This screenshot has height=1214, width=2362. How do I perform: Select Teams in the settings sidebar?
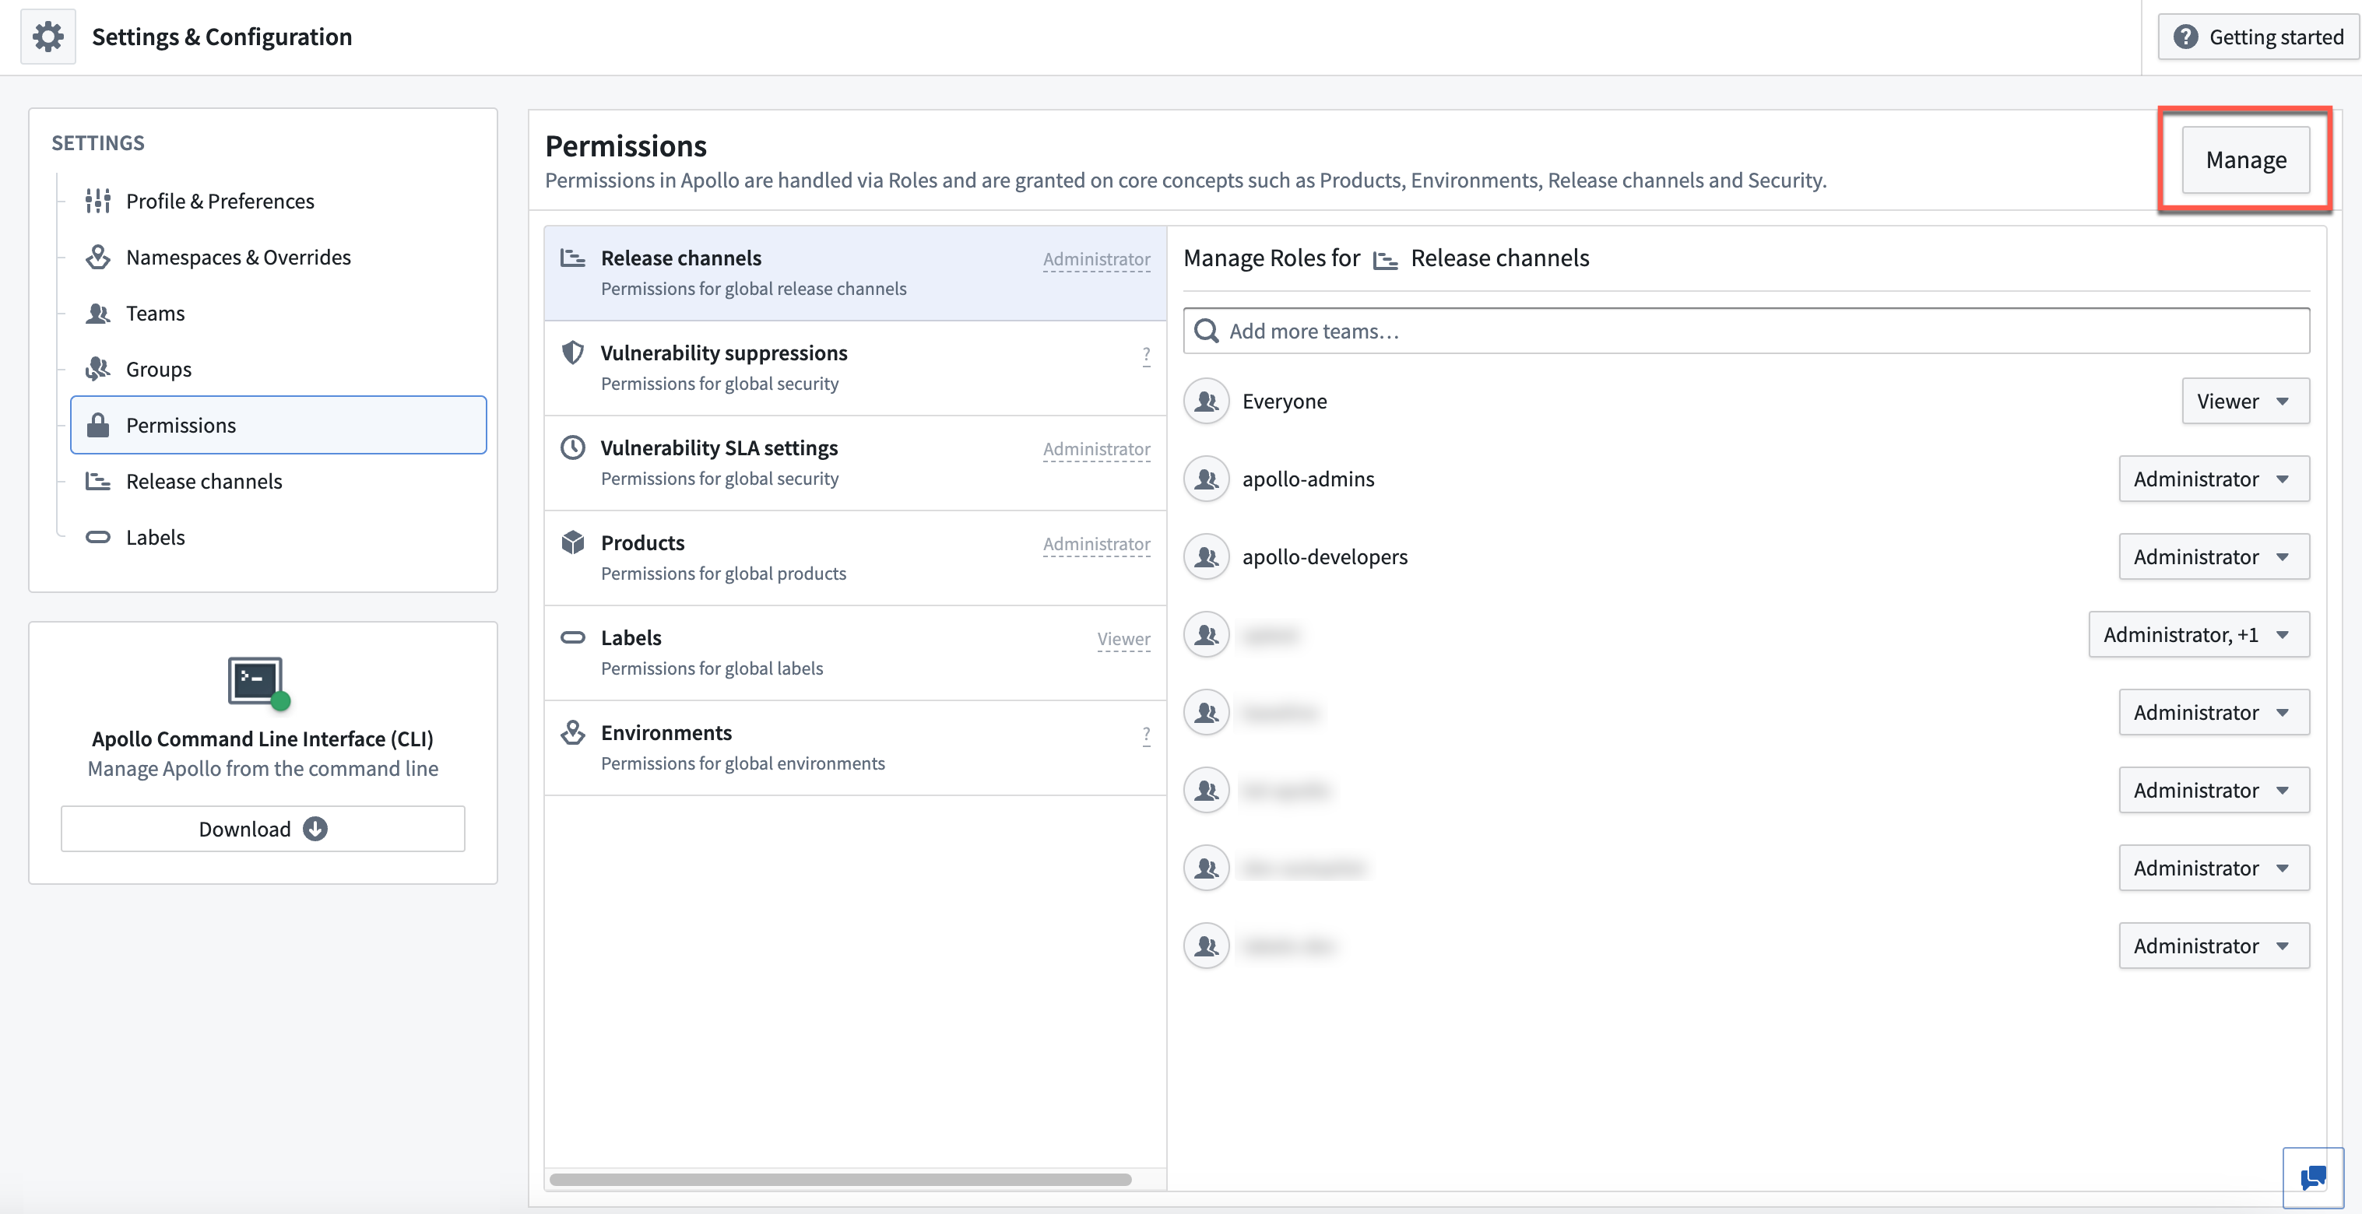point(278,312)
